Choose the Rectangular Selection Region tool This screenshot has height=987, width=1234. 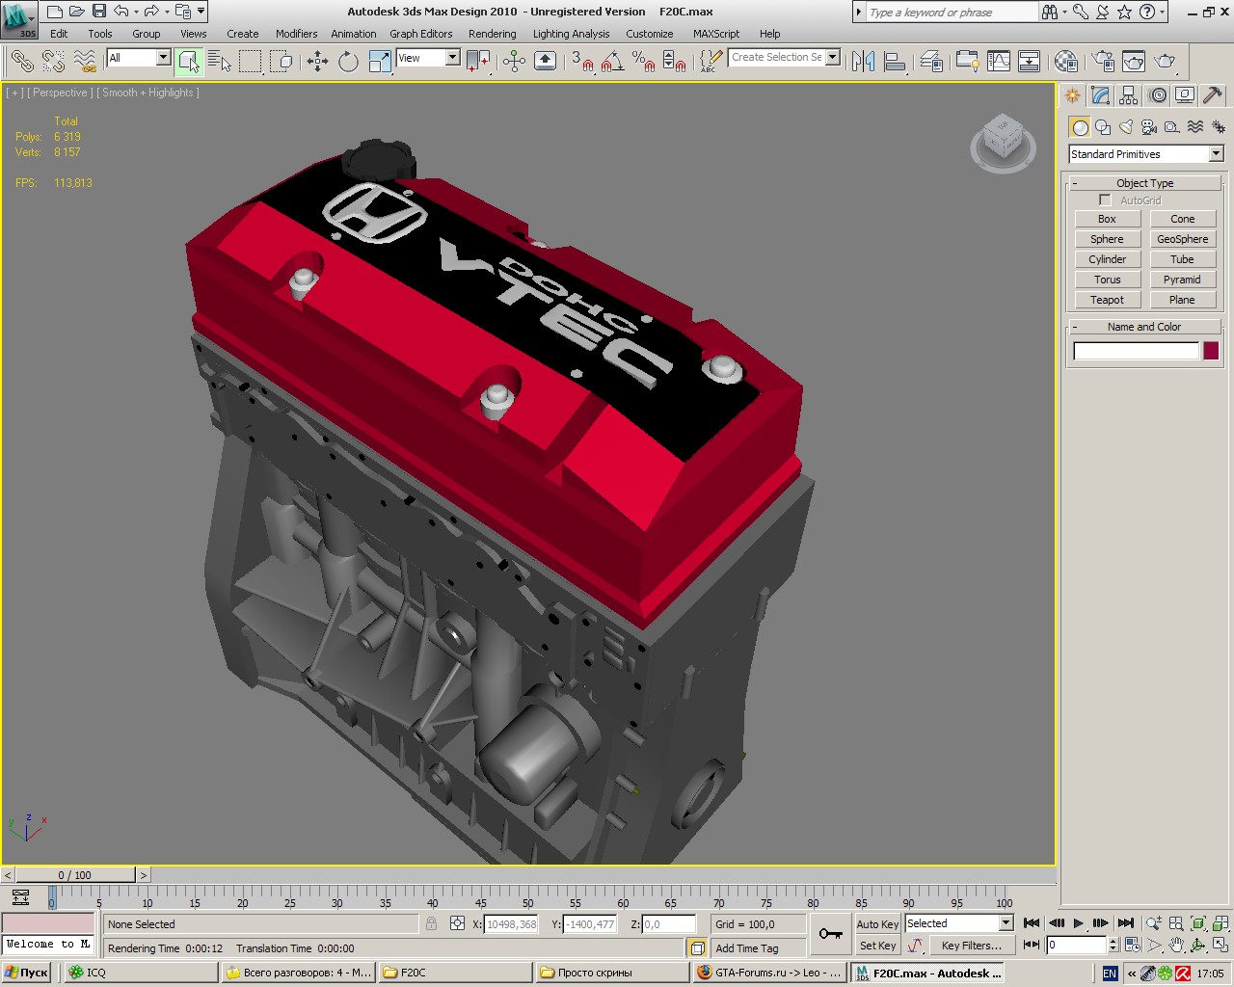pos(251,62)
